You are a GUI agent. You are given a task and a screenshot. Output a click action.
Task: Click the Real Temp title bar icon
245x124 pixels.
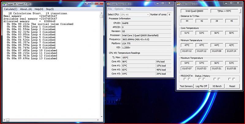pyautogui.click(x=178, y=4)
